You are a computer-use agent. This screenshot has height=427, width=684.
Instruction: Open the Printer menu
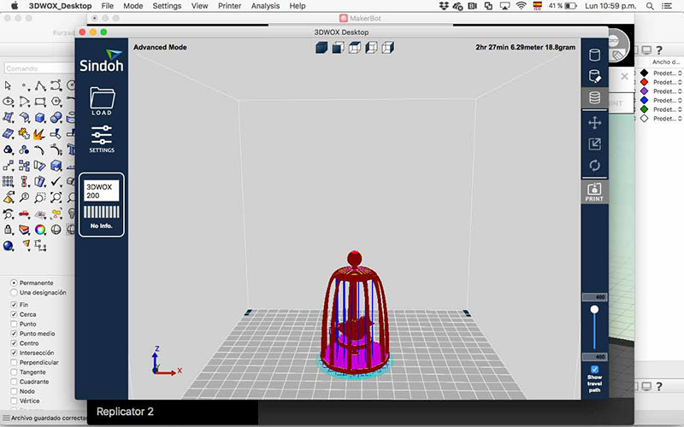(229, 6)
